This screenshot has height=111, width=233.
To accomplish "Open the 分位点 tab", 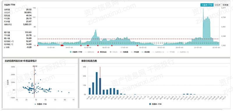I will coord(217,5).
